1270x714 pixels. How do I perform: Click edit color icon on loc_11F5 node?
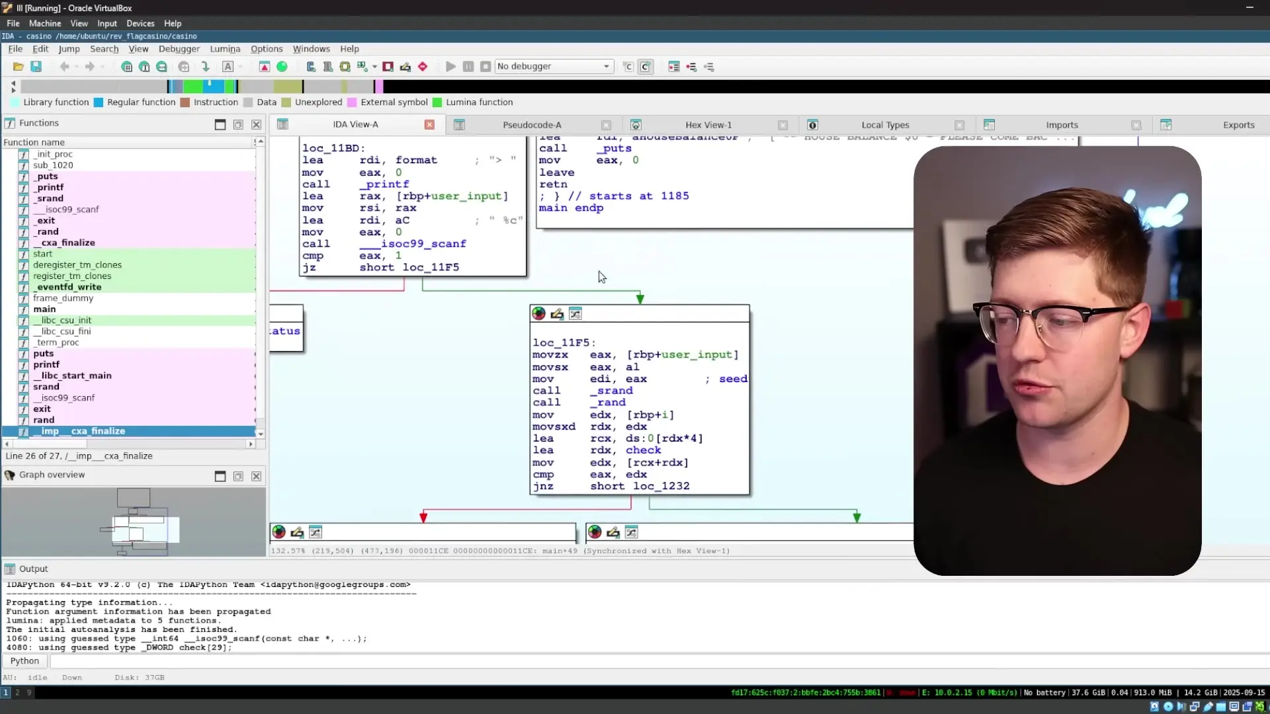tap(557, 314)
